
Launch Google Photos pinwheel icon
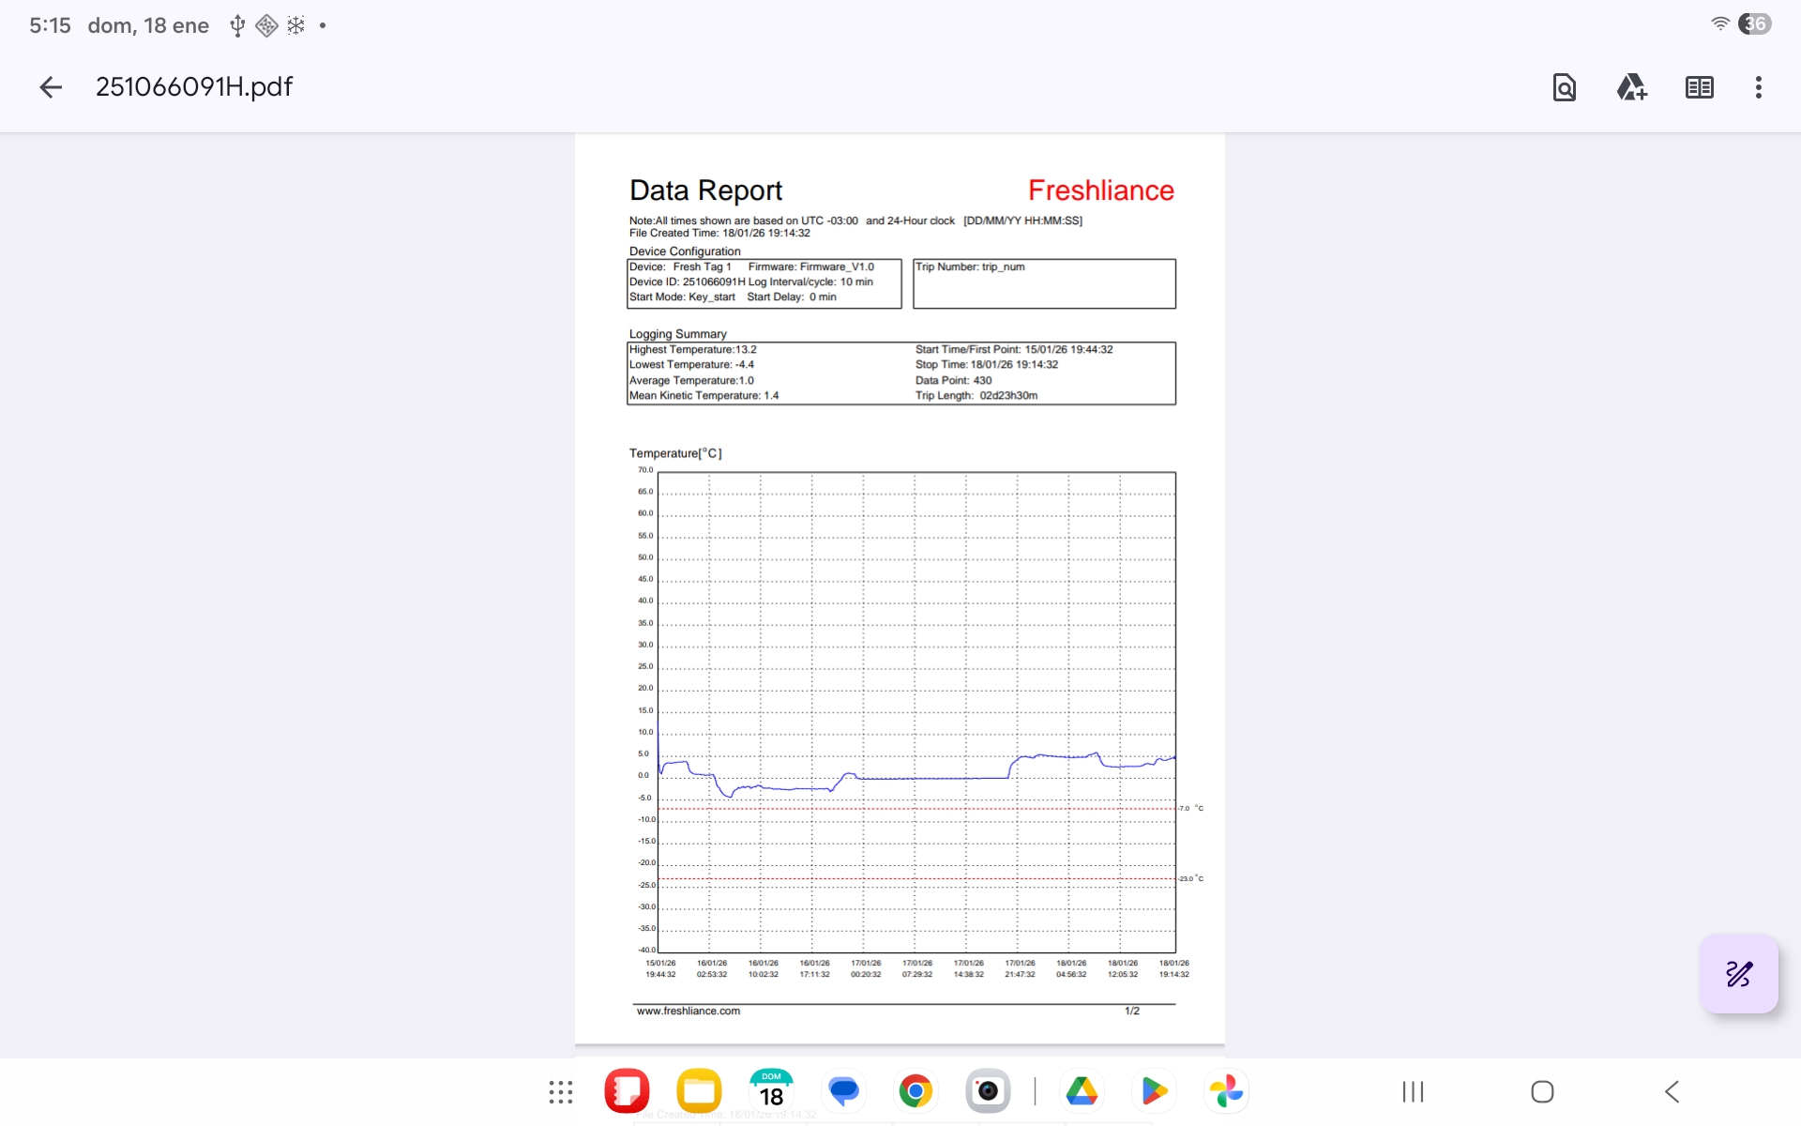pyautogui.click(x=1226, y=1091)
